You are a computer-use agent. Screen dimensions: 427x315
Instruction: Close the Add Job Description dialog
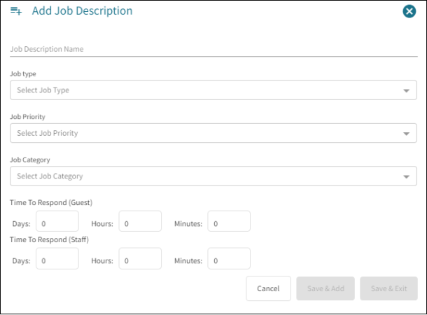[409, 11]
